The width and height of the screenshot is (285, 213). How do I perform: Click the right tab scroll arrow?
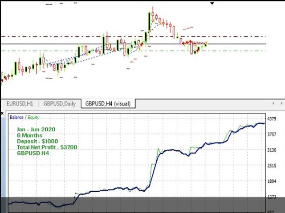(281, 103)
